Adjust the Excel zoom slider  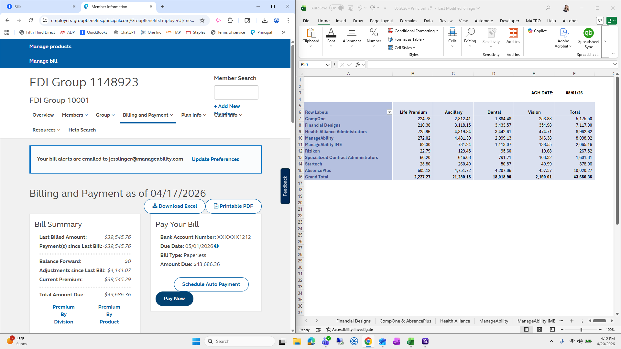pos(581,330)
